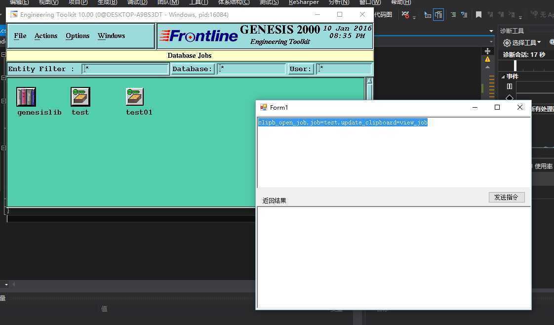The height and width of the screenshot is (325, 554).
Task: Click the 发送指令 button
Action: pyautogui.click(x=507, y=197)
